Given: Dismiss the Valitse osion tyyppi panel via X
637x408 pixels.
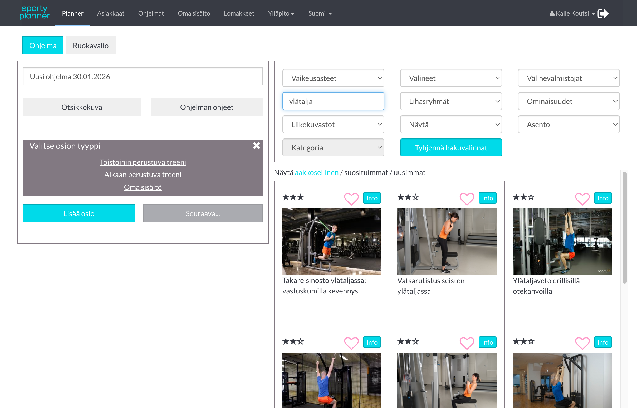Looking at the screenshot, I should pyautogui.click(x=256, y=146).
